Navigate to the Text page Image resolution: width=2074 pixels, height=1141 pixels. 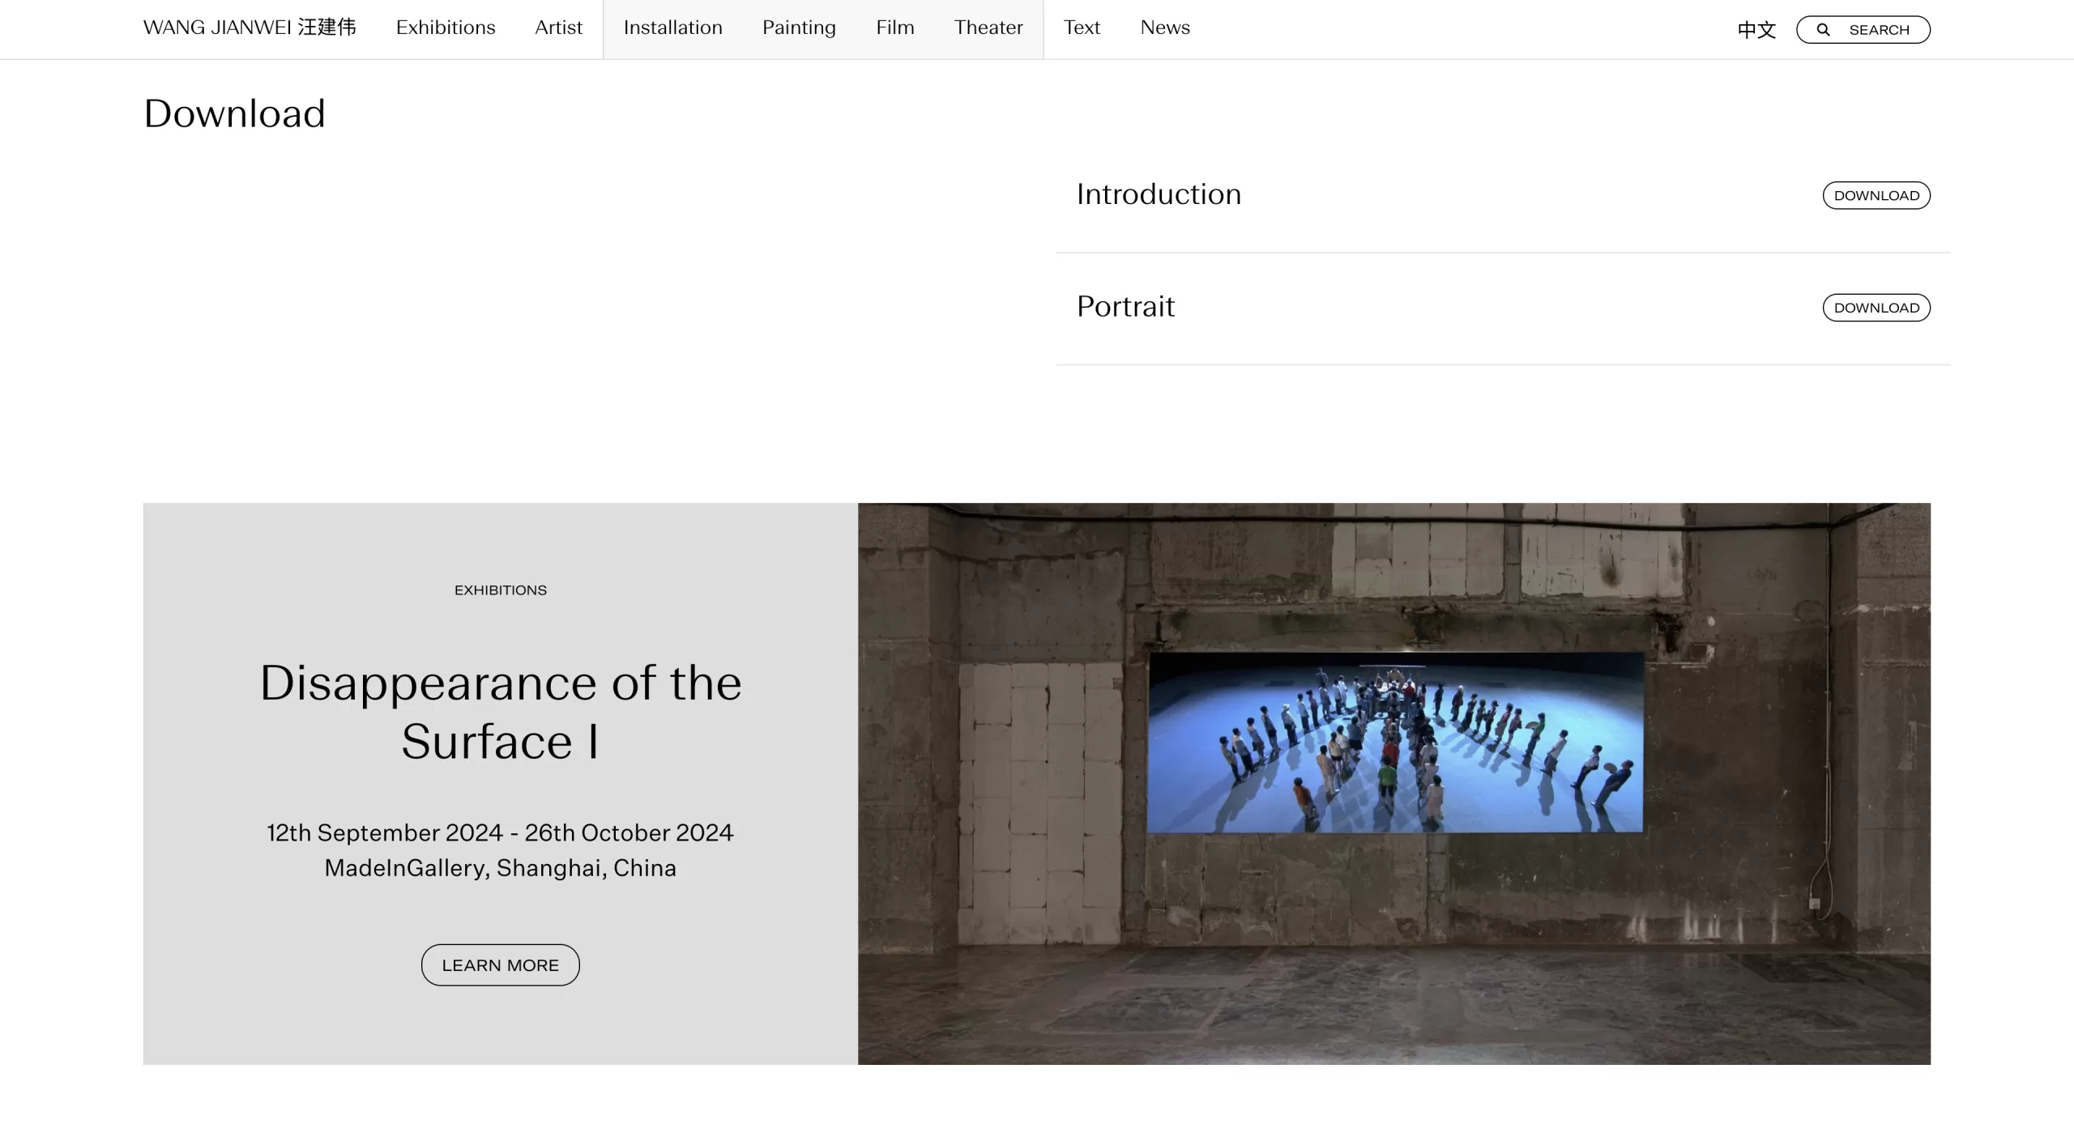click(1082, 28)
